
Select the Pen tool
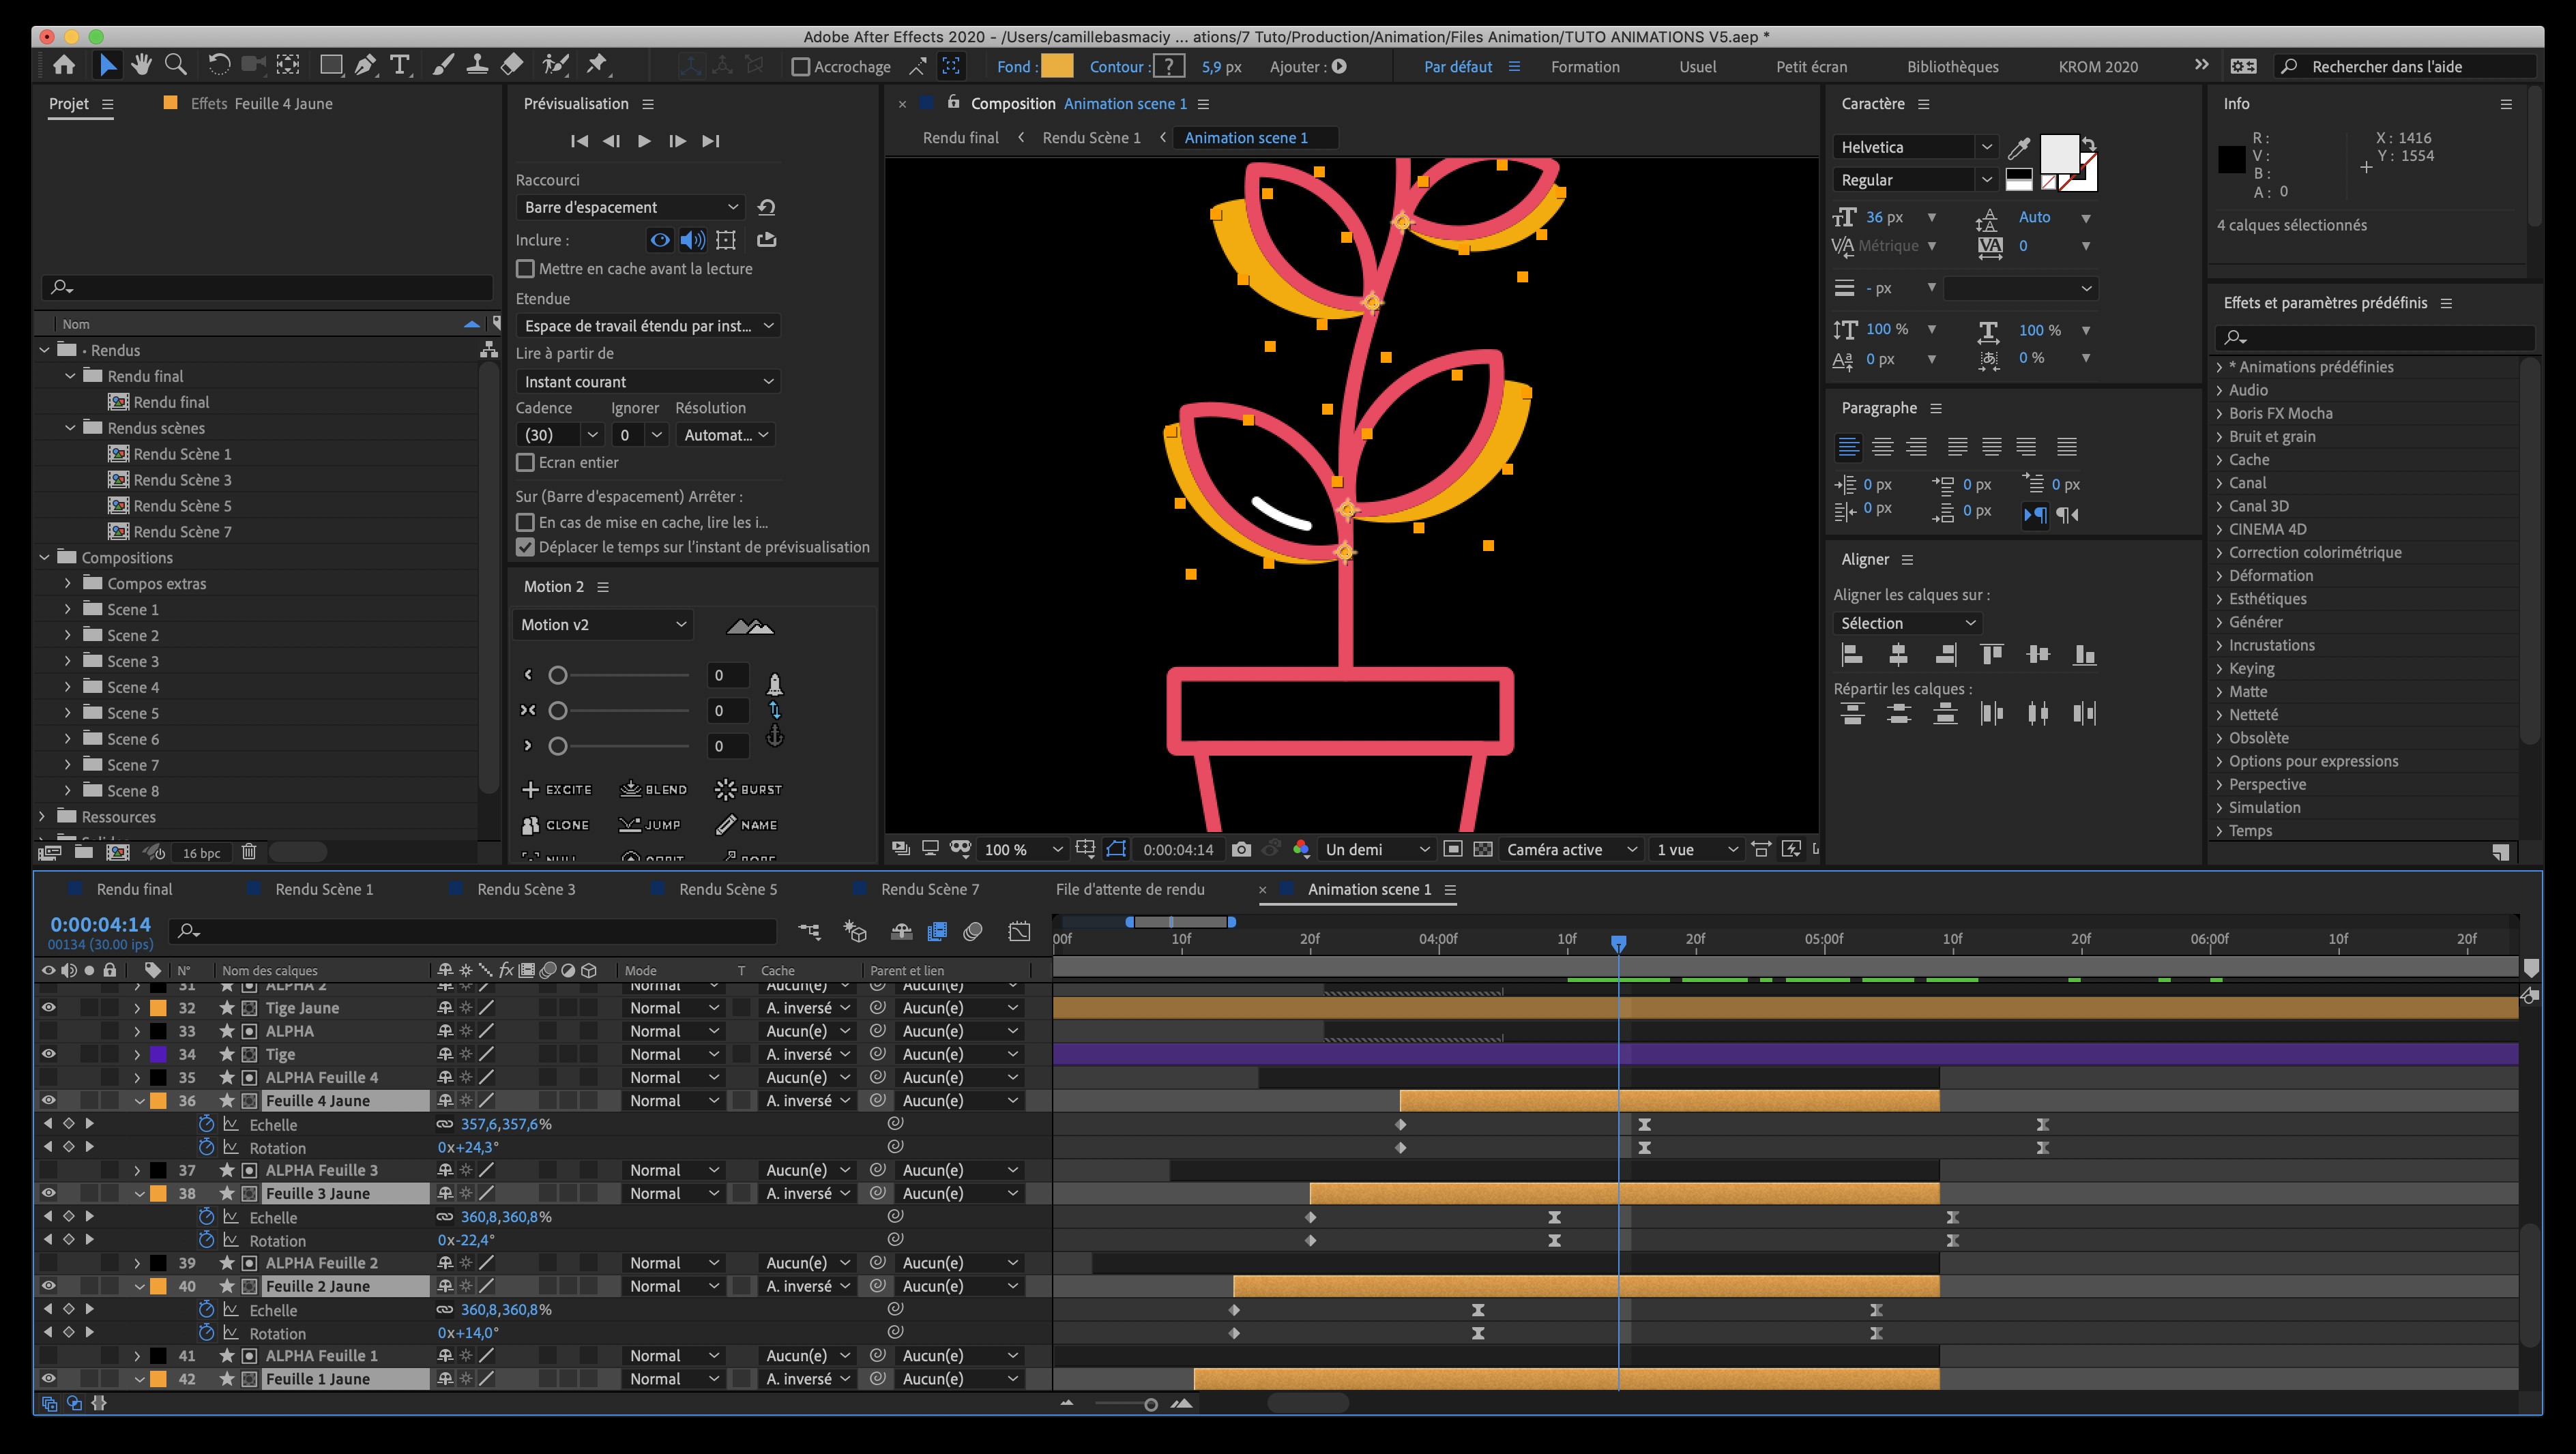[366, 66]
